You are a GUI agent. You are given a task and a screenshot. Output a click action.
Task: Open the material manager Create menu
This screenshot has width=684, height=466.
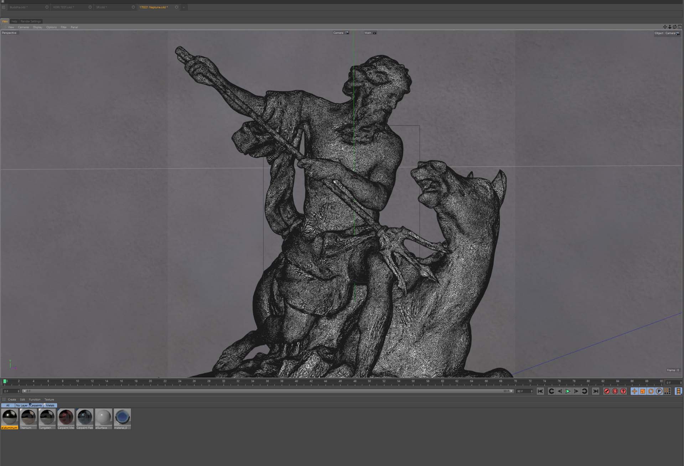coord(12,399)
